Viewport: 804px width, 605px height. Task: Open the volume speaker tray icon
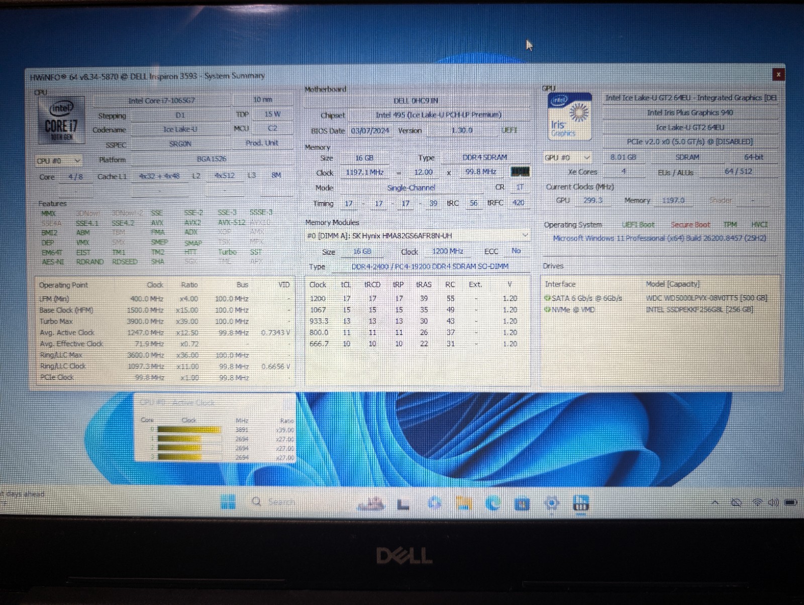(x=773, y=502)
